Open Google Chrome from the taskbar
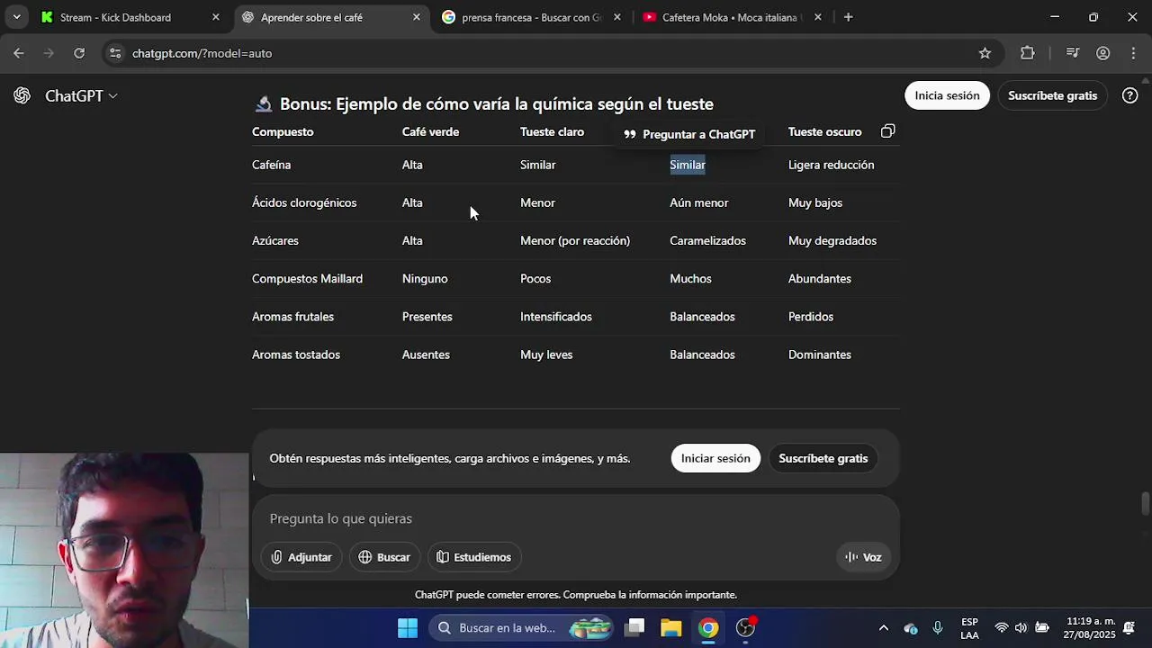The width and height of the screenshot is (1152, 648). tap(709, 628)
